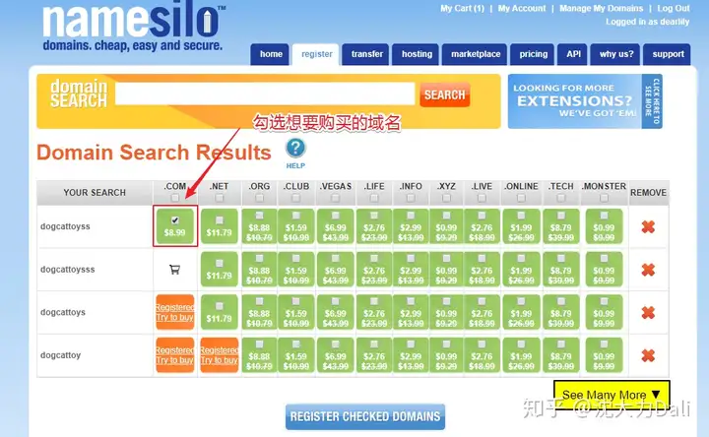The height and width of the screenshot is (437, 709).
Task: Remove the dogcattoysss search row
Action: point(648,270)
